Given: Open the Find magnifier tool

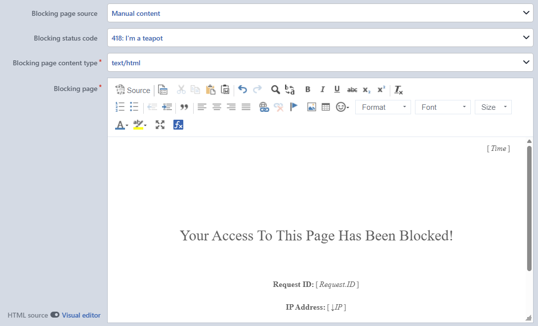Looking at the screenshot, I should [x=275, y=90].
